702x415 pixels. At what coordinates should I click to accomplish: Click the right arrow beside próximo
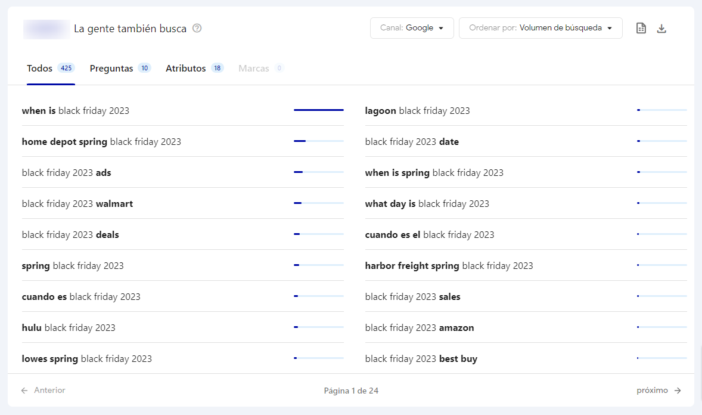[678, 391]
